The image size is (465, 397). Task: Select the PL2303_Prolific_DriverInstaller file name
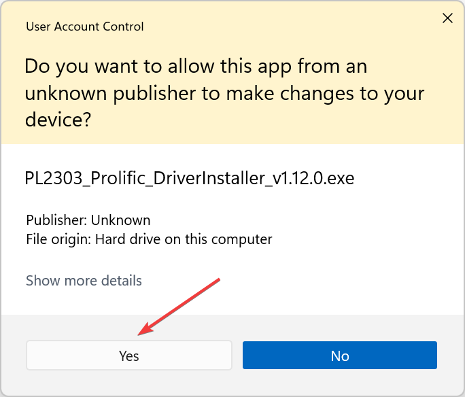tap(189, 179)
